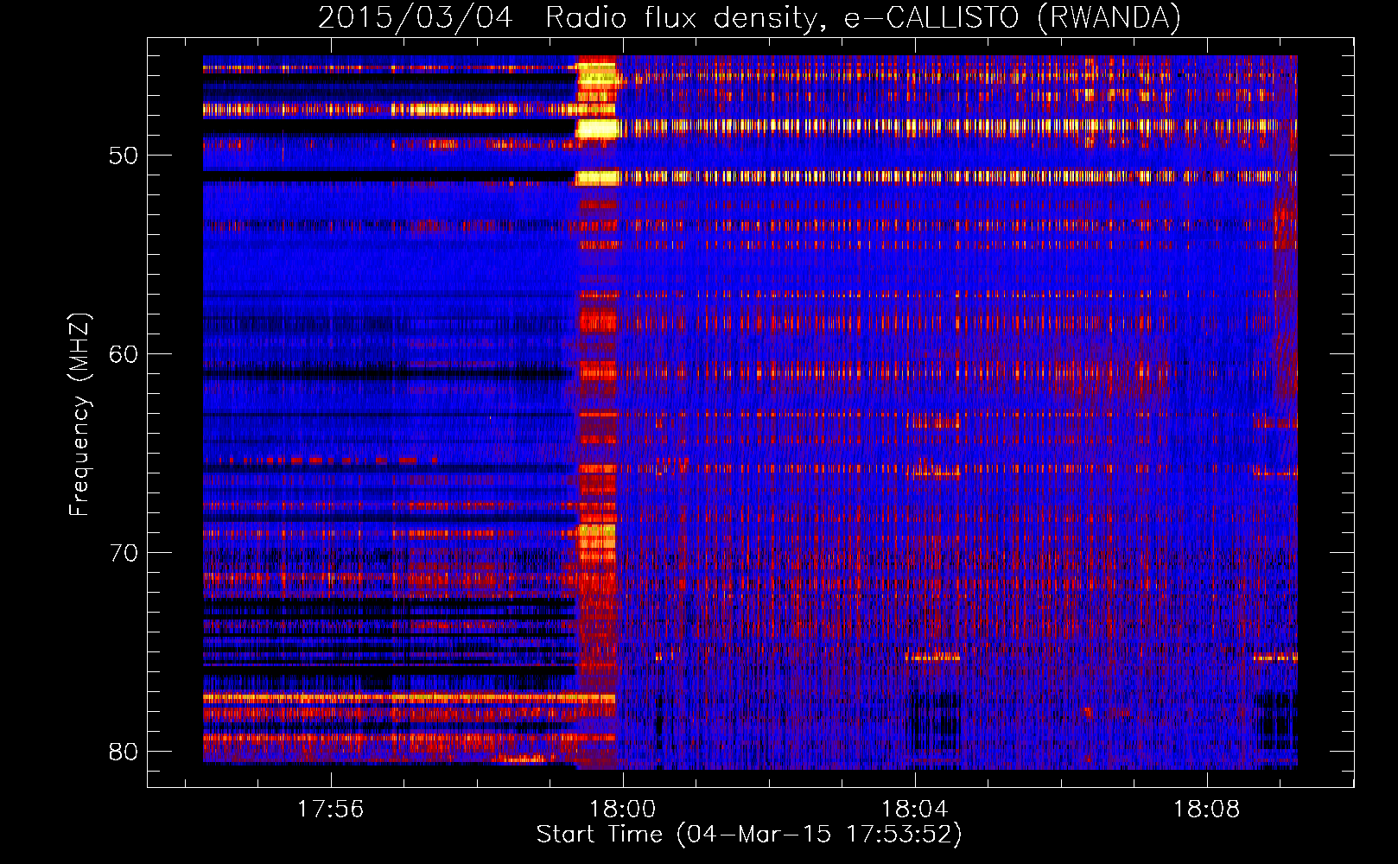Click the "Frequency (MHZ)" axis label
The width and height of the screenshot is (1398, 864).
[79, 415]
